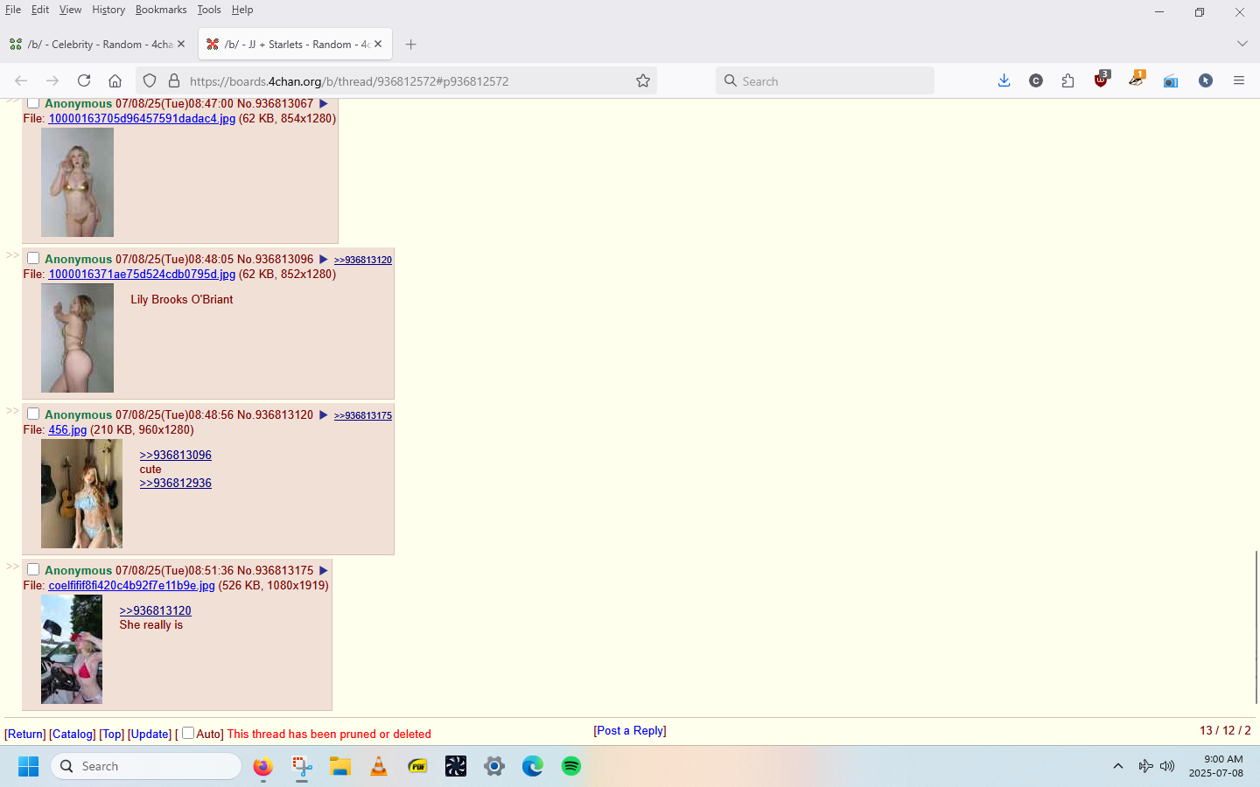Show hidden system tray icons

point(1117,766)
